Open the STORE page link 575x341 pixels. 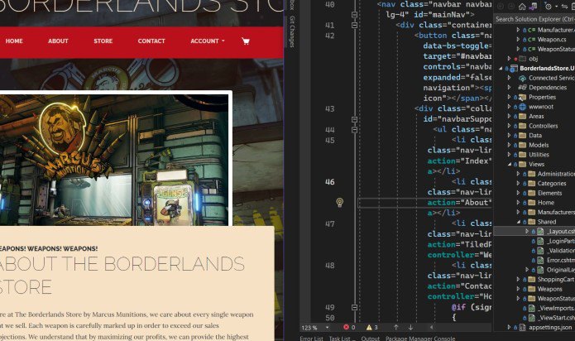(103, 41)
